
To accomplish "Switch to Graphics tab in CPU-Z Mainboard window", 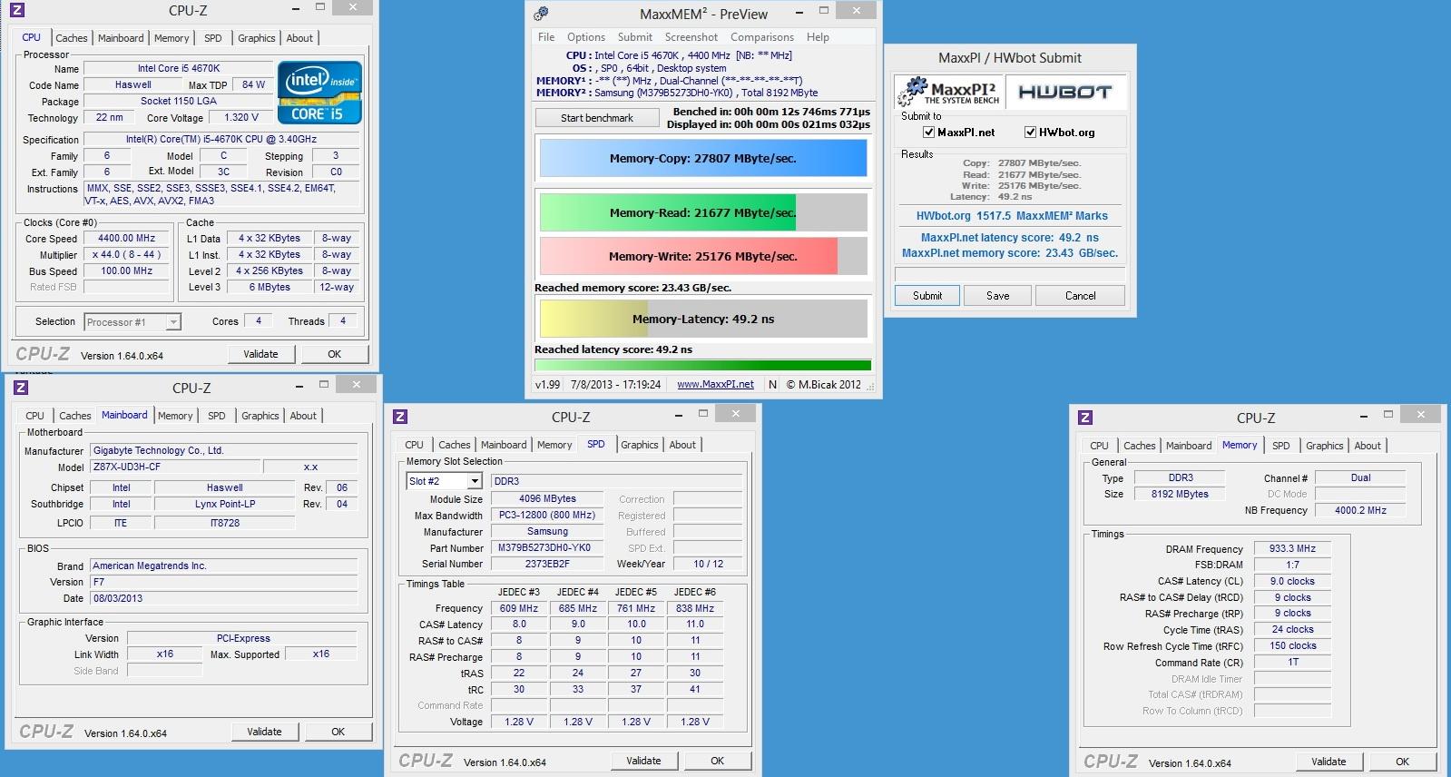I will tap(260, 416).
